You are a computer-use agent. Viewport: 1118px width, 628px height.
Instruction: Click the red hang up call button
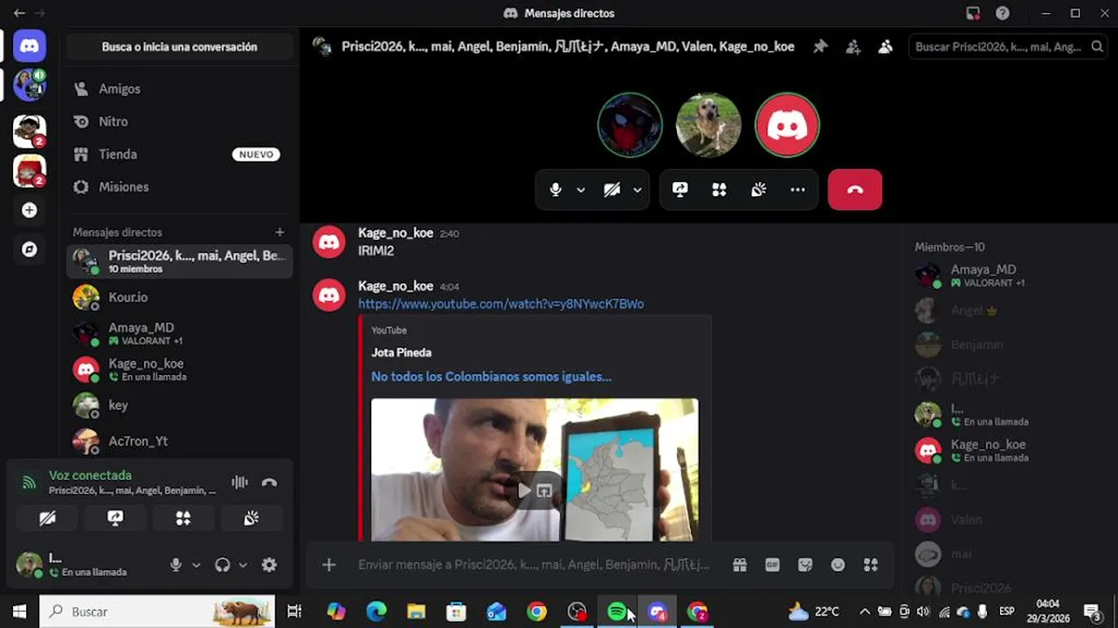(x=855, y=189)
